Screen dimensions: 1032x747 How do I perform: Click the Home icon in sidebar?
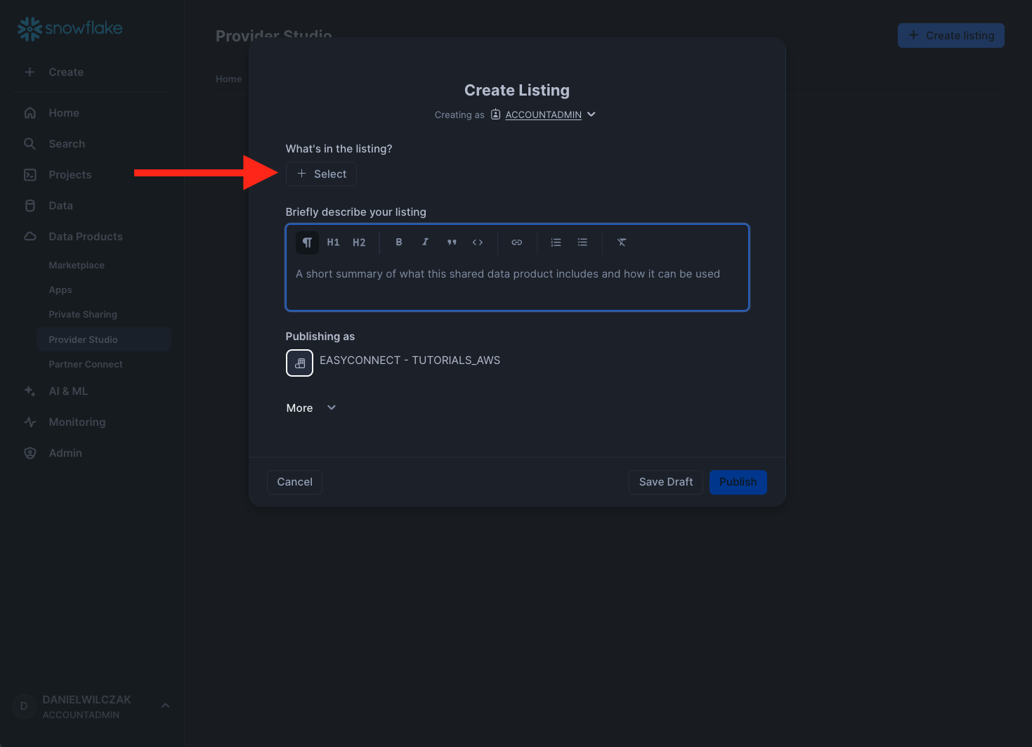tap(30, 113)
